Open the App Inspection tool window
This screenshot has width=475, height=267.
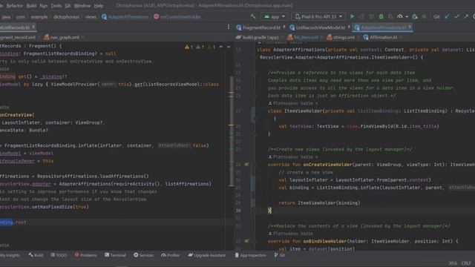tap(250, 255)
